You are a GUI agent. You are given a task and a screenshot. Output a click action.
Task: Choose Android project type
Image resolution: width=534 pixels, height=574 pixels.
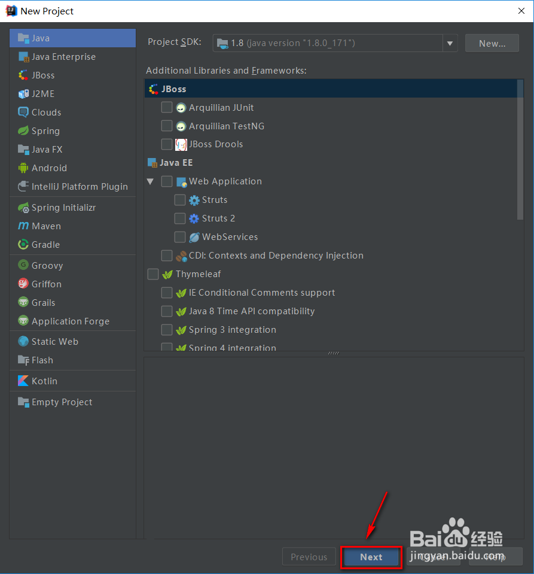tap(72, 168)
